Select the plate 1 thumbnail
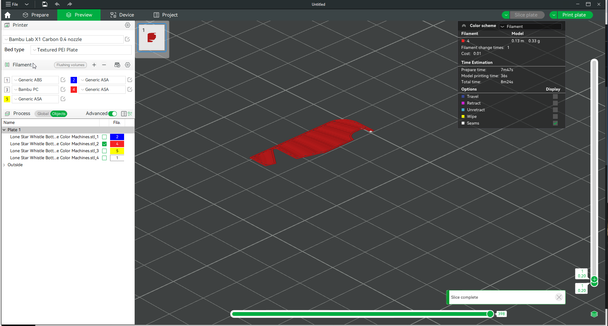The width and height of the screenshot is (608, 326). point(152,37)
